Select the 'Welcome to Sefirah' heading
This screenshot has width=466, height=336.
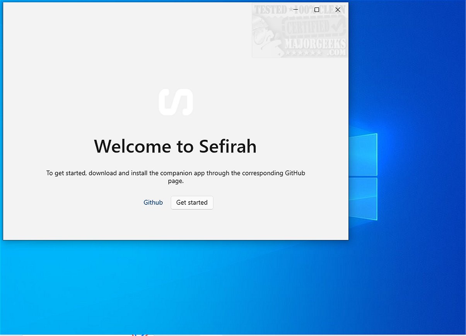coord(175,146)
